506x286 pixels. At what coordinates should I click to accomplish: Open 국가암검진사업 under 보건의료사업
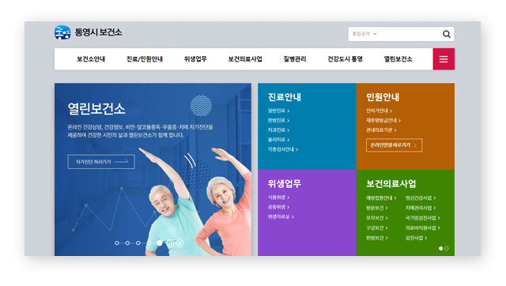[423, 218]
